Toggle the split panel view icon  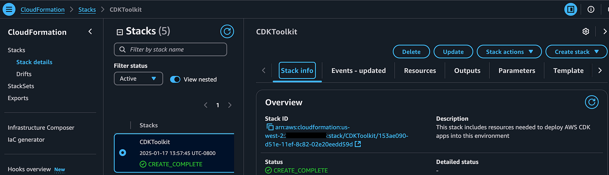[571, 9]
